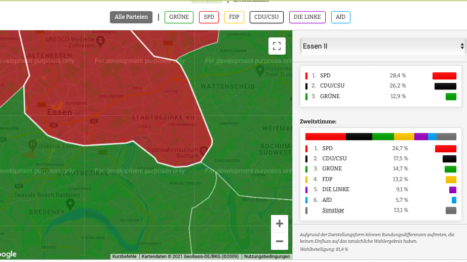Click the Wahlbeteiligung: 81,4 % text

tap(324, 249)
